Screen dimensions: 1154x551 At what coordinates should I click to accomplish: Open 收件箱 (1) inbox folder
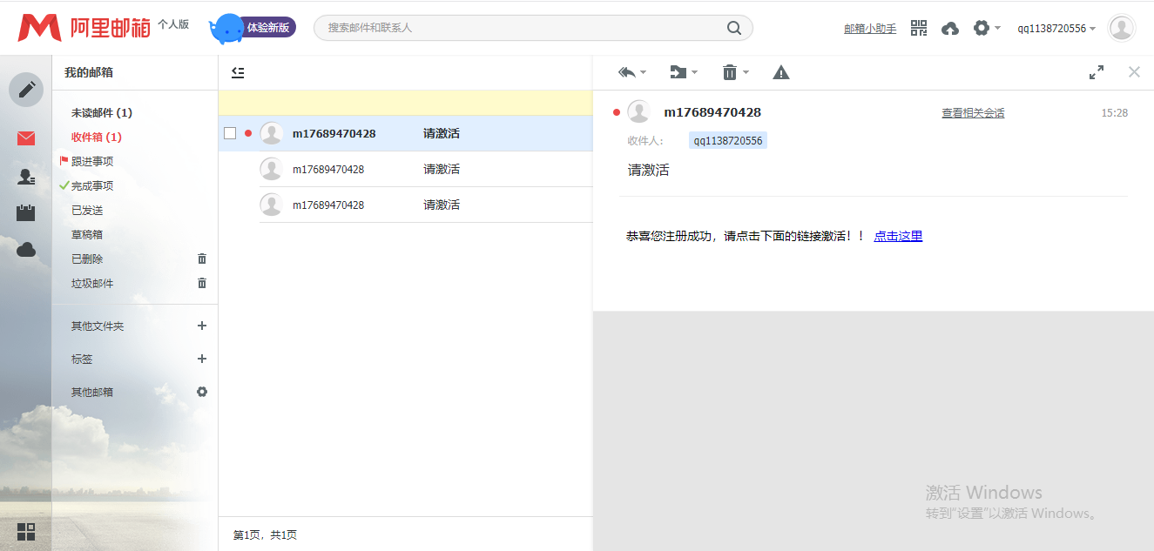coord(97,138)
